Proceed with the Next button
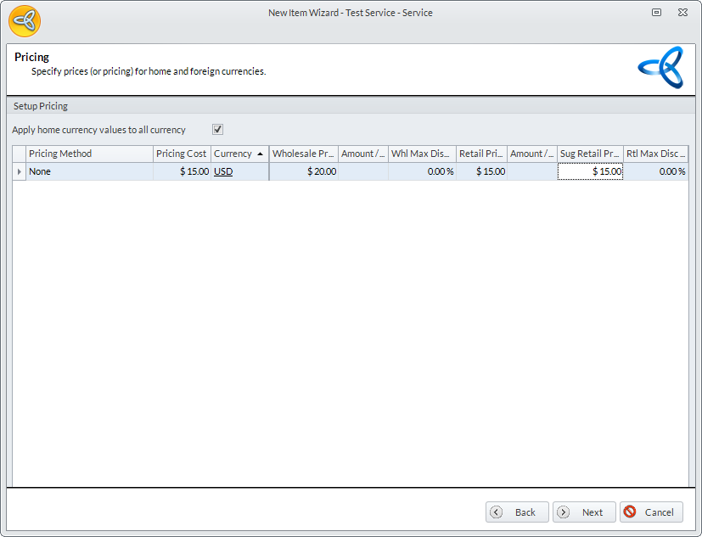Image resolution: width=702 pixels, height=537 pixels. point(584,512)
